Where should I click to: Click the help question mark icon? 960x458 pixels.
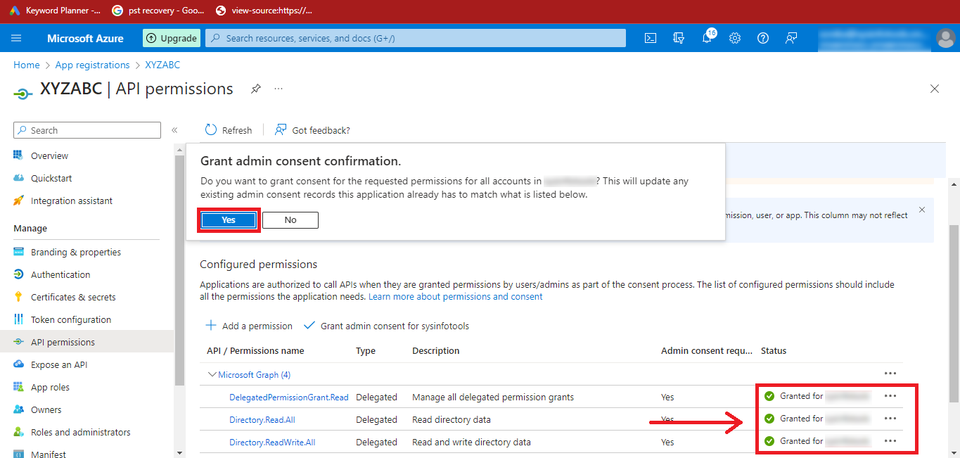pyautogui.click(x=763, y=39)
